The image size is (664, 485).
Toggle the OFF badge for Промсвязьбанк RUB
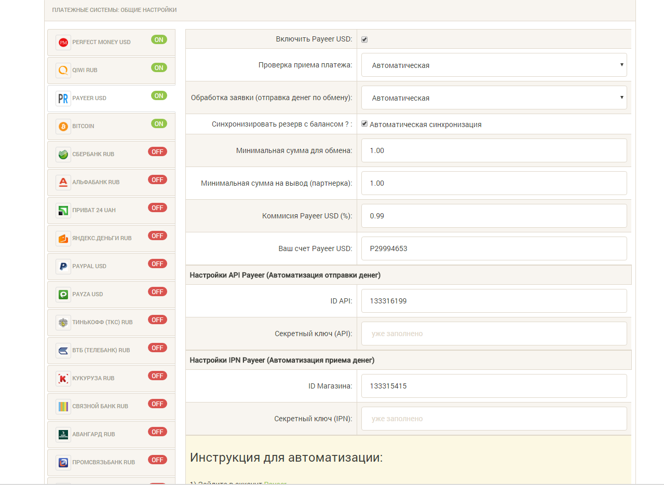tap(158, 460)
